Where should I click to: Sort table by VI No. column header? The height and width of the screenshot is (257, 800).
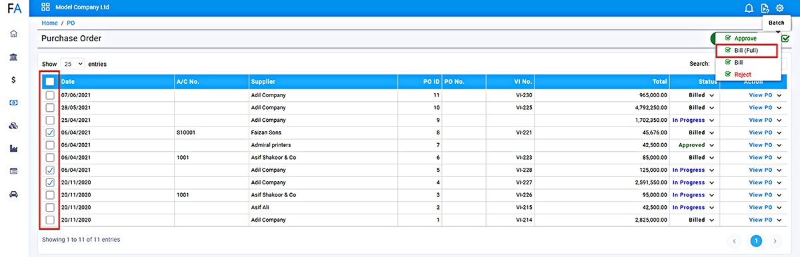511,82
